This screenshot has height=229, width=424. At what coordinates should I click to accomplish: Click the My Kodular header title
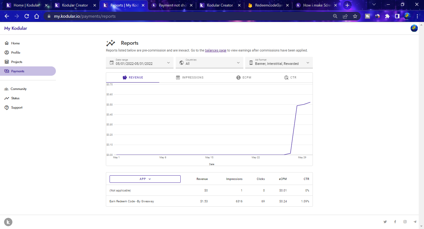click(16, 28)
